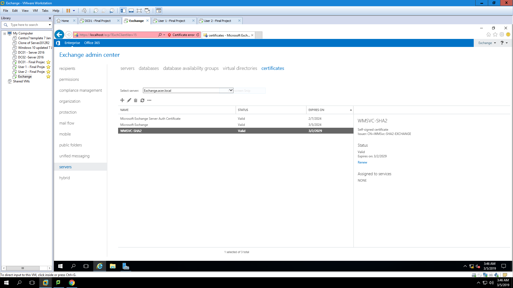
Task: Select Shared VMs in Library tree
Action: tap(21, 81)
